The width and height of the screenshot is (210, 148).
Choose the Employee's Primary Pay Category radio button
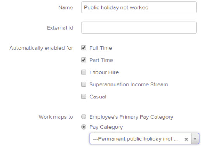84,117
